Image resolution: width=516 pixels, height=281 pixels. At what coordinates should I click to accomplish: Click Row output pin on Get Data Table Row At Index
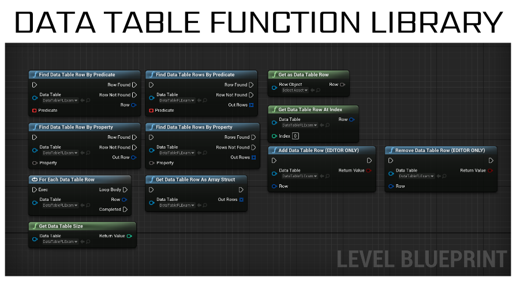[352, 120]
